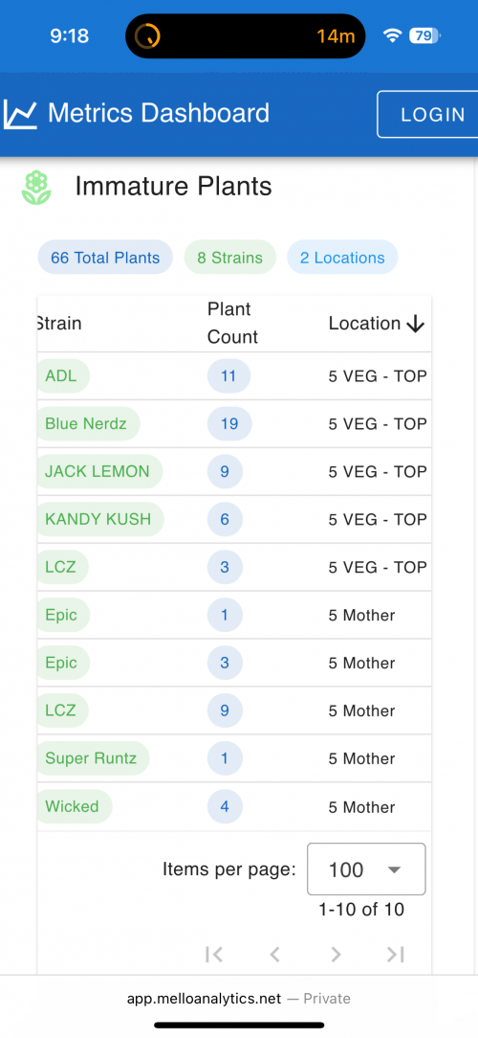Open the Items per page dropdown
Image resolution: width=478 pixels, height=1038 pixels.
pos(366,869)
